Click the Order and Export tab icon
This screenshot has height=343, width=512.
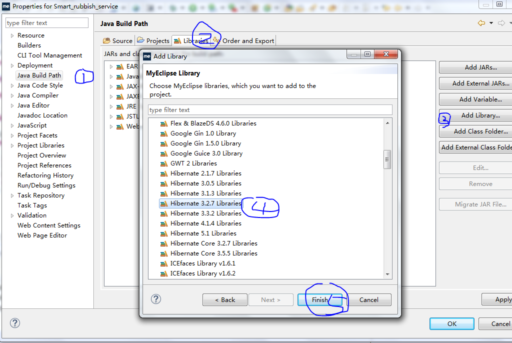click(x=216, y=40)
